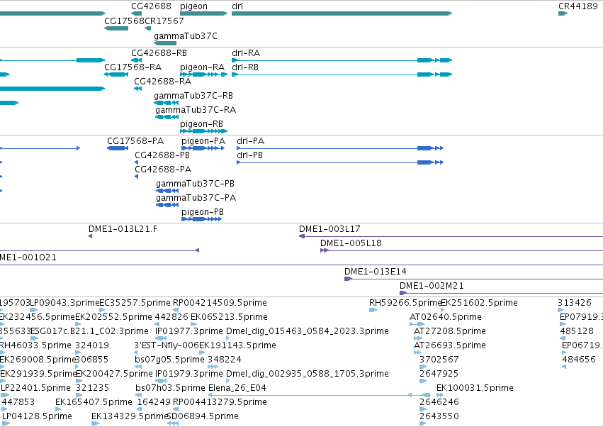Select the EK202552.5prime EST label
603x427 pixels.
[113, 317]
